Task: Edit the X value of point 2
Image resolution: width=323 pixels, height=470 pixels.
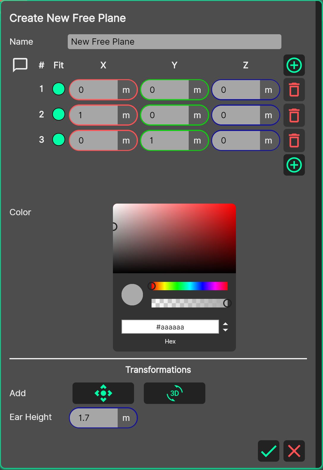Action: click(94, 115)
